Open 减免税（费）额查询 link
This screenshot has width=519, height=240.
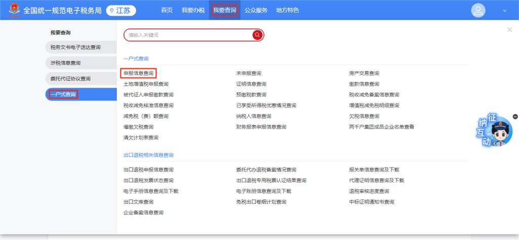[x=146, y=116]
